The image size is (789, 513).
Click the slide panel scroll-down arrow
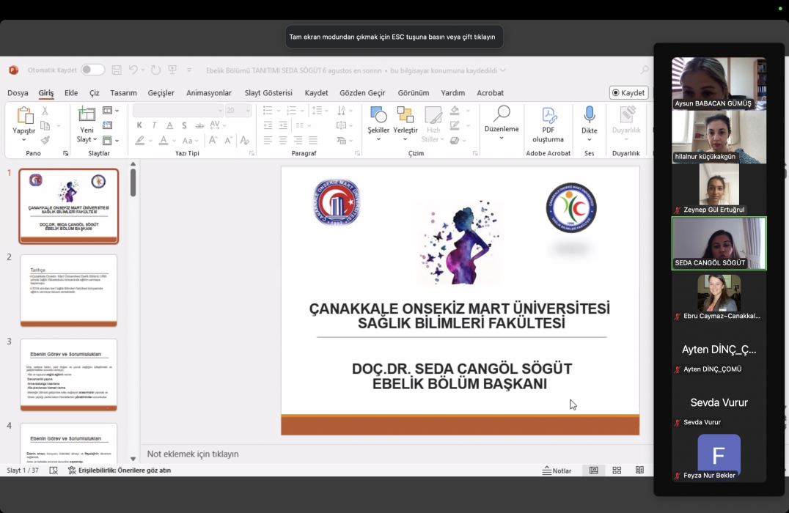[133, 458]
